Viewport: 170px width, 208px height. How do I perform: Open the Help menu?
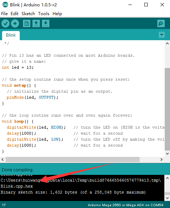pos(57,14)
